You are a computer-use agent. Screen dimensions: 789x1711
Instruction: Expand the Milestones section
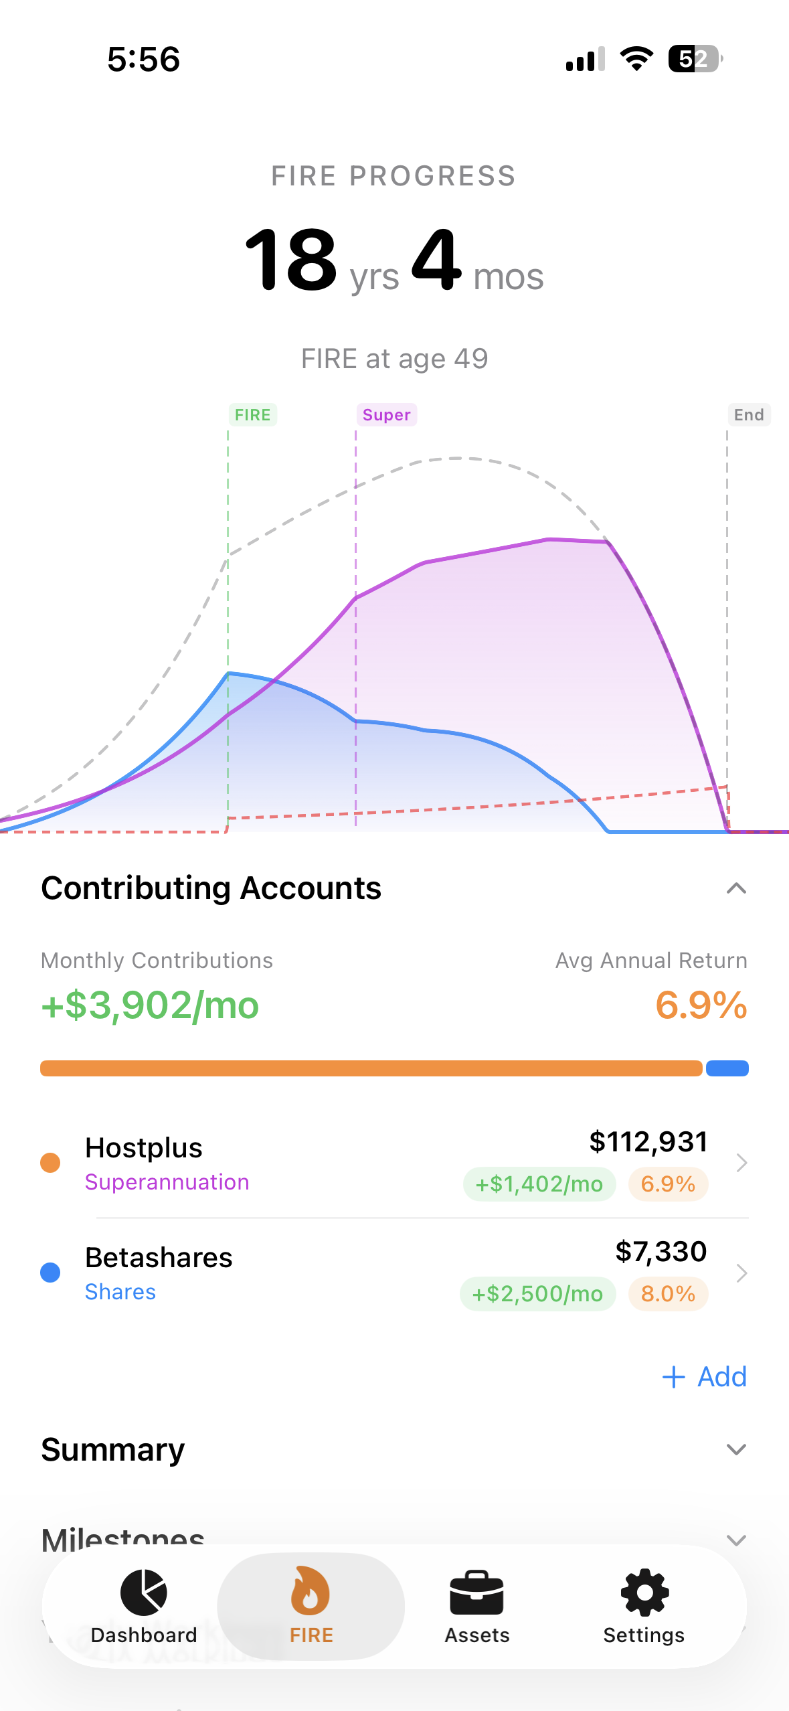pyautogui.click(x=735, y=1540)
